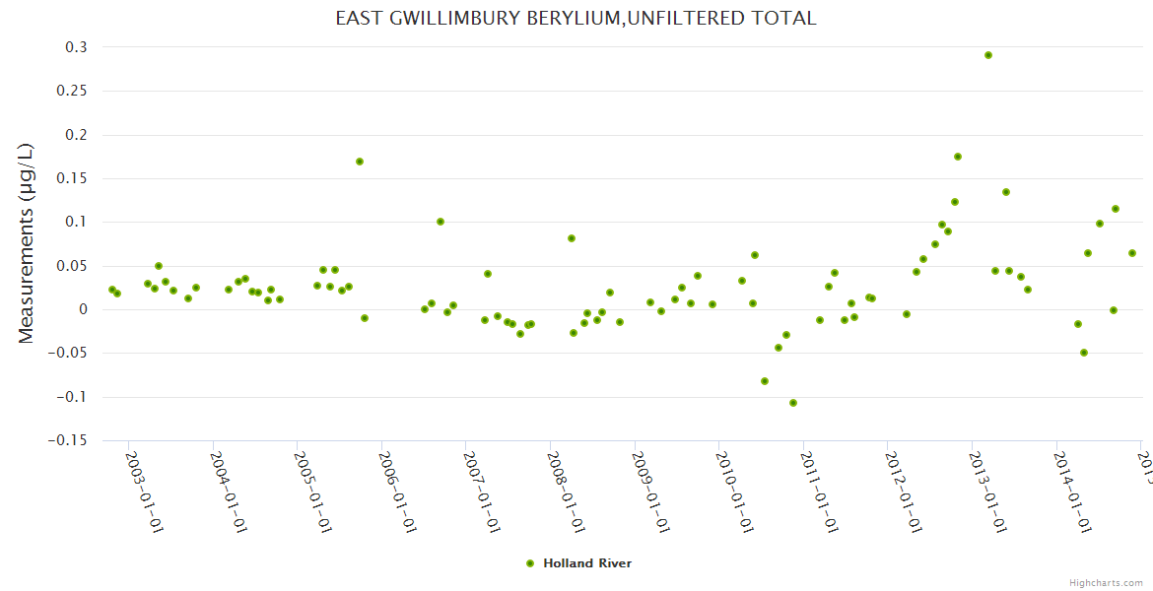Select the 2008 data point near 0.08
The width and height of the screenshot is (1153, 591).
tap(572, 238)
